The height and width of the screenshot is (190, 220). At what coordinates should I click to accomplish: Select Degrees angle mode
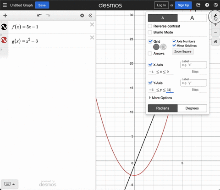tap(192, 108)
